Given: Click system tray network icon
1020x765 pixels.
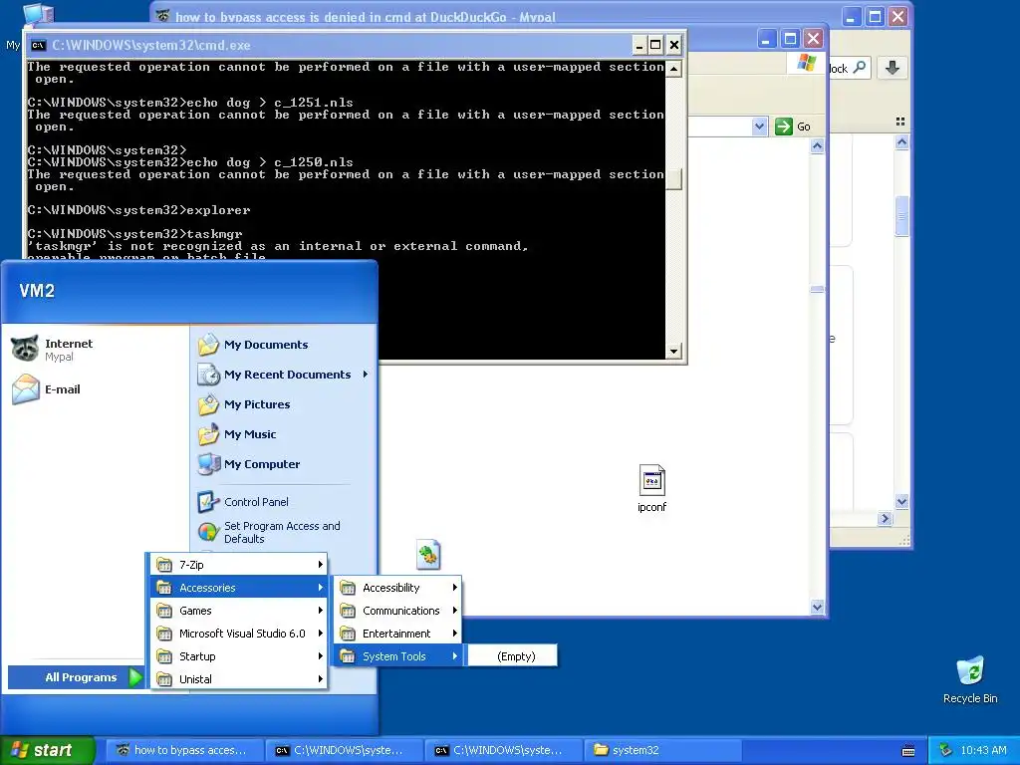Looking at the screenshot, I should coord(946,750).
